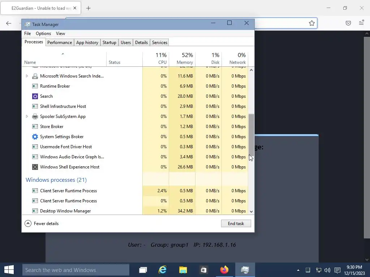Click the Windows Audio Device Graph icon

pos(35,157)
